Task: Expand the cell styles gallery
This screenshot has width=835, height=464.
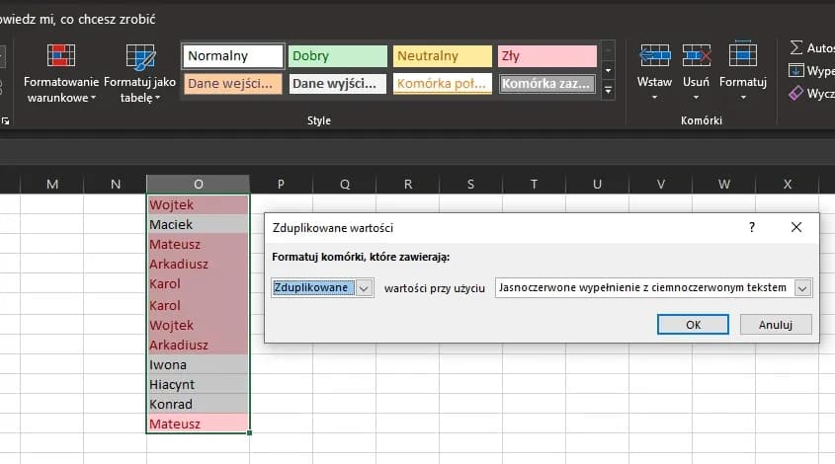Action: pyautogui.click(x=609, y=91)
